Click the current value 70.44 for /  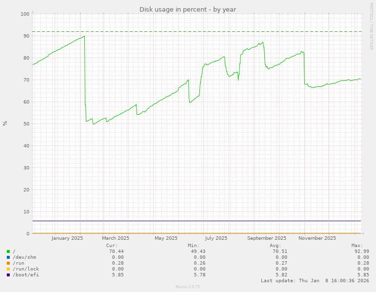coord(116,251)
